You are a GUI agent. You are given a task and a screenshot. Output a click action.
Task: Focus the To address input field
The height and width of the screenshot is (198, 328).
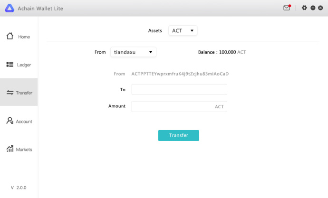[x=179, y=89]
